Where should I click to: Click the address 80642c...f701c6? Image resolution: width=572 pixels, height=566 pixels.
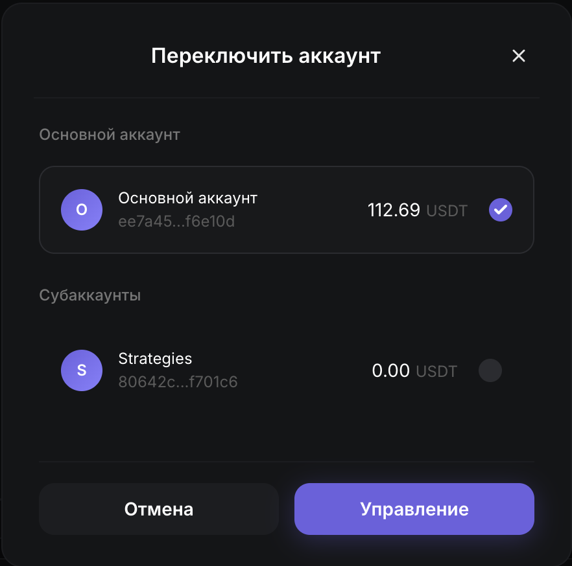[x=178, y=382]
